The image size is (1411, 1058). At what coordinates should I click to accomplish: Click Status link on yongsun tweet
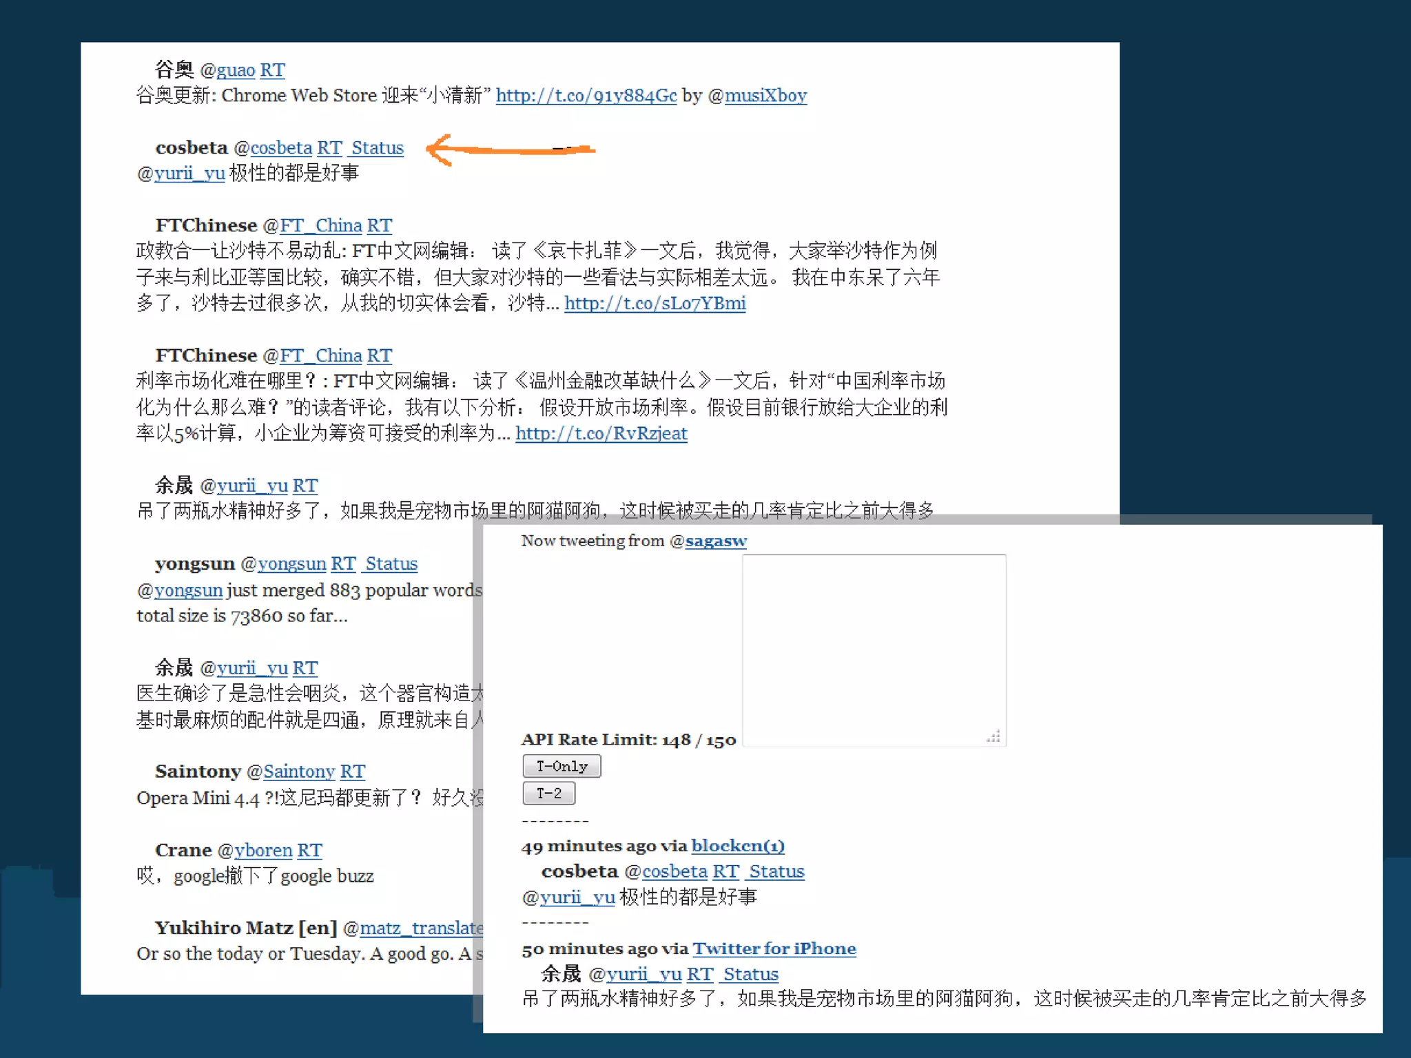point(391,563)
